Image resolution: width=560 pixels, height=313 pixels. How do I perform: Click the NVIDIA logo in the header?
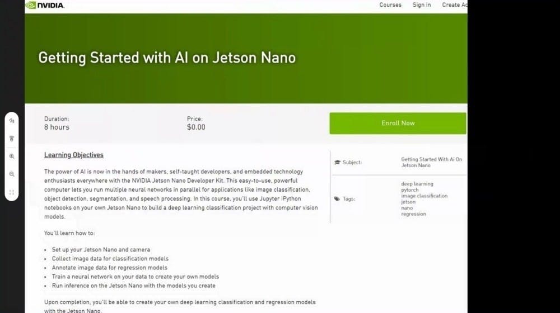click(x=45, y=5)
